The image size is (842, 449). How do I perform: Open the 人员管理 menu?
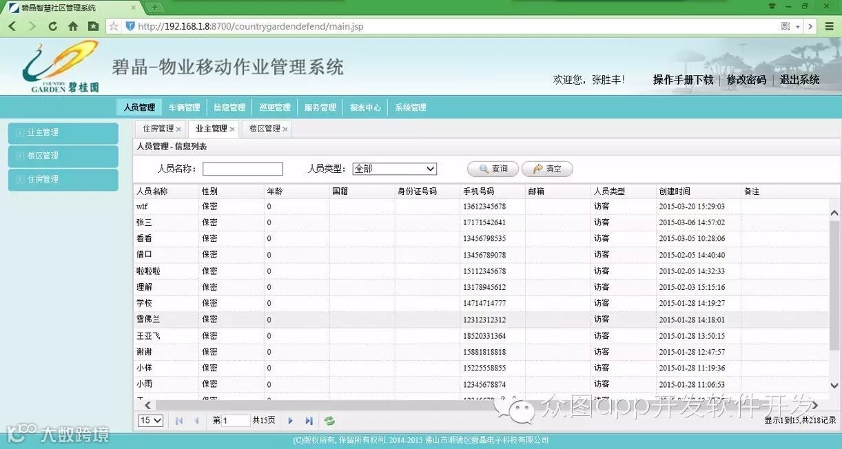click(x=139, y=107)
